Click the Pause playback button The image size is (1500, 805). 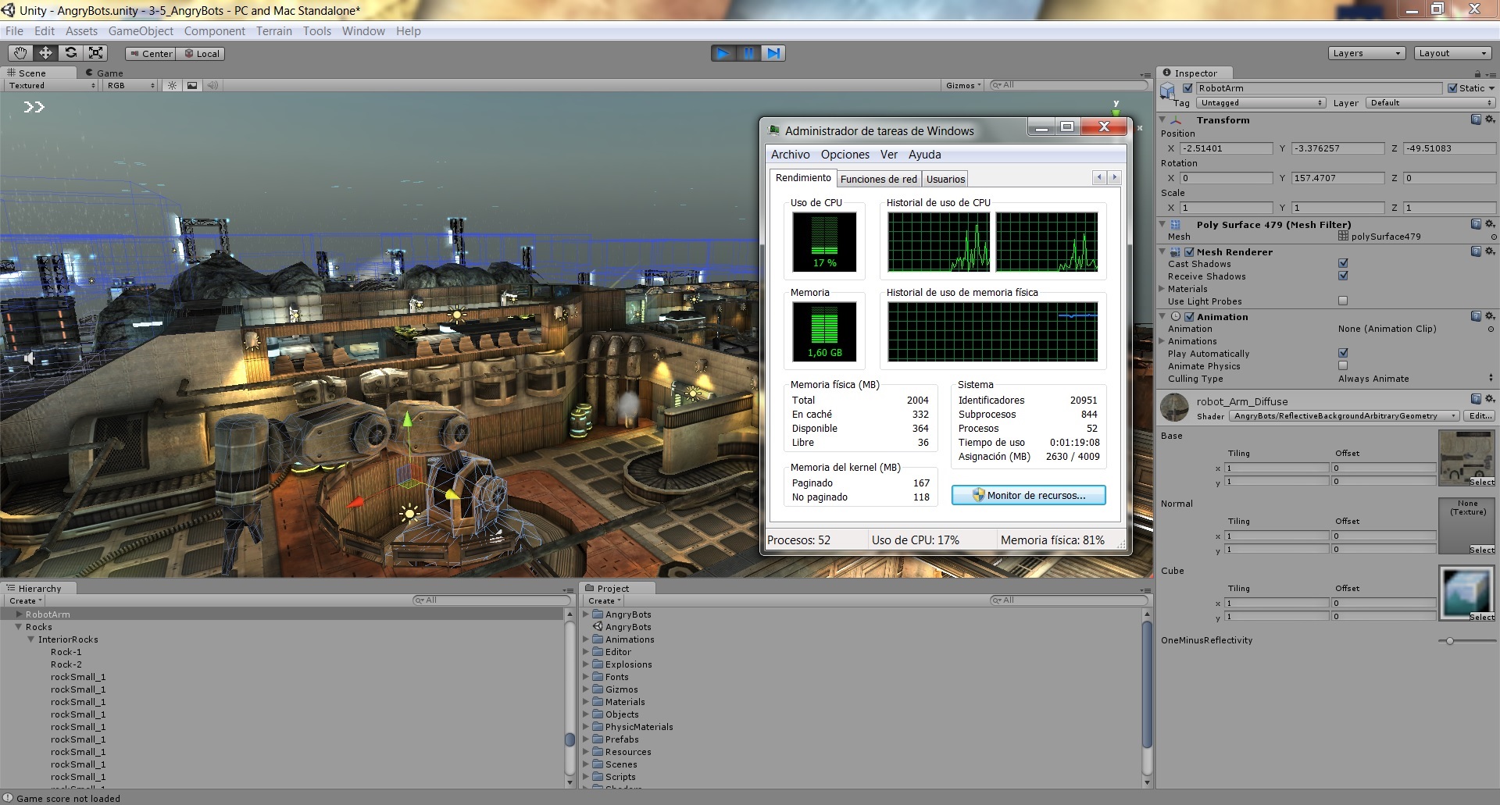point(748,53)
